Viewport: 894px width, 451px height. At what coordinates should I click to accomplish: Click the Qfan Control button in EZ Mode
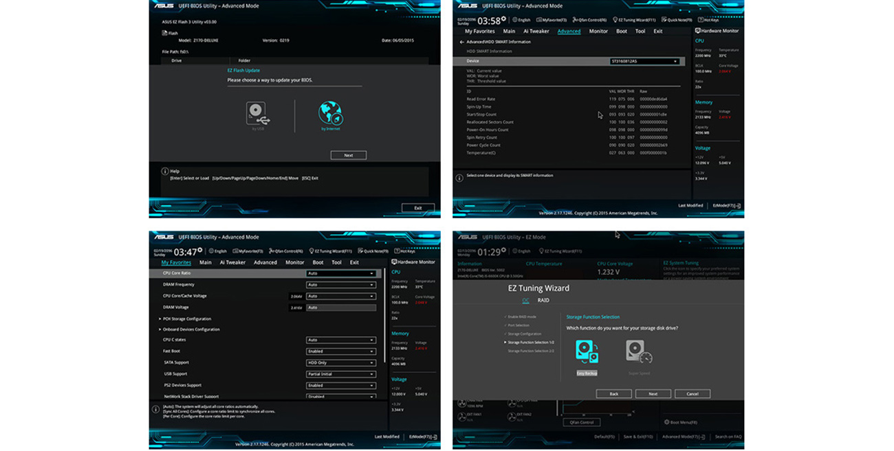(x=582, y=422)
